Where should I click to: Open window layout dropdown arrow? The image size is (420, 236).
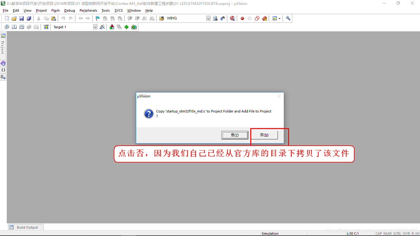[279, 18]
